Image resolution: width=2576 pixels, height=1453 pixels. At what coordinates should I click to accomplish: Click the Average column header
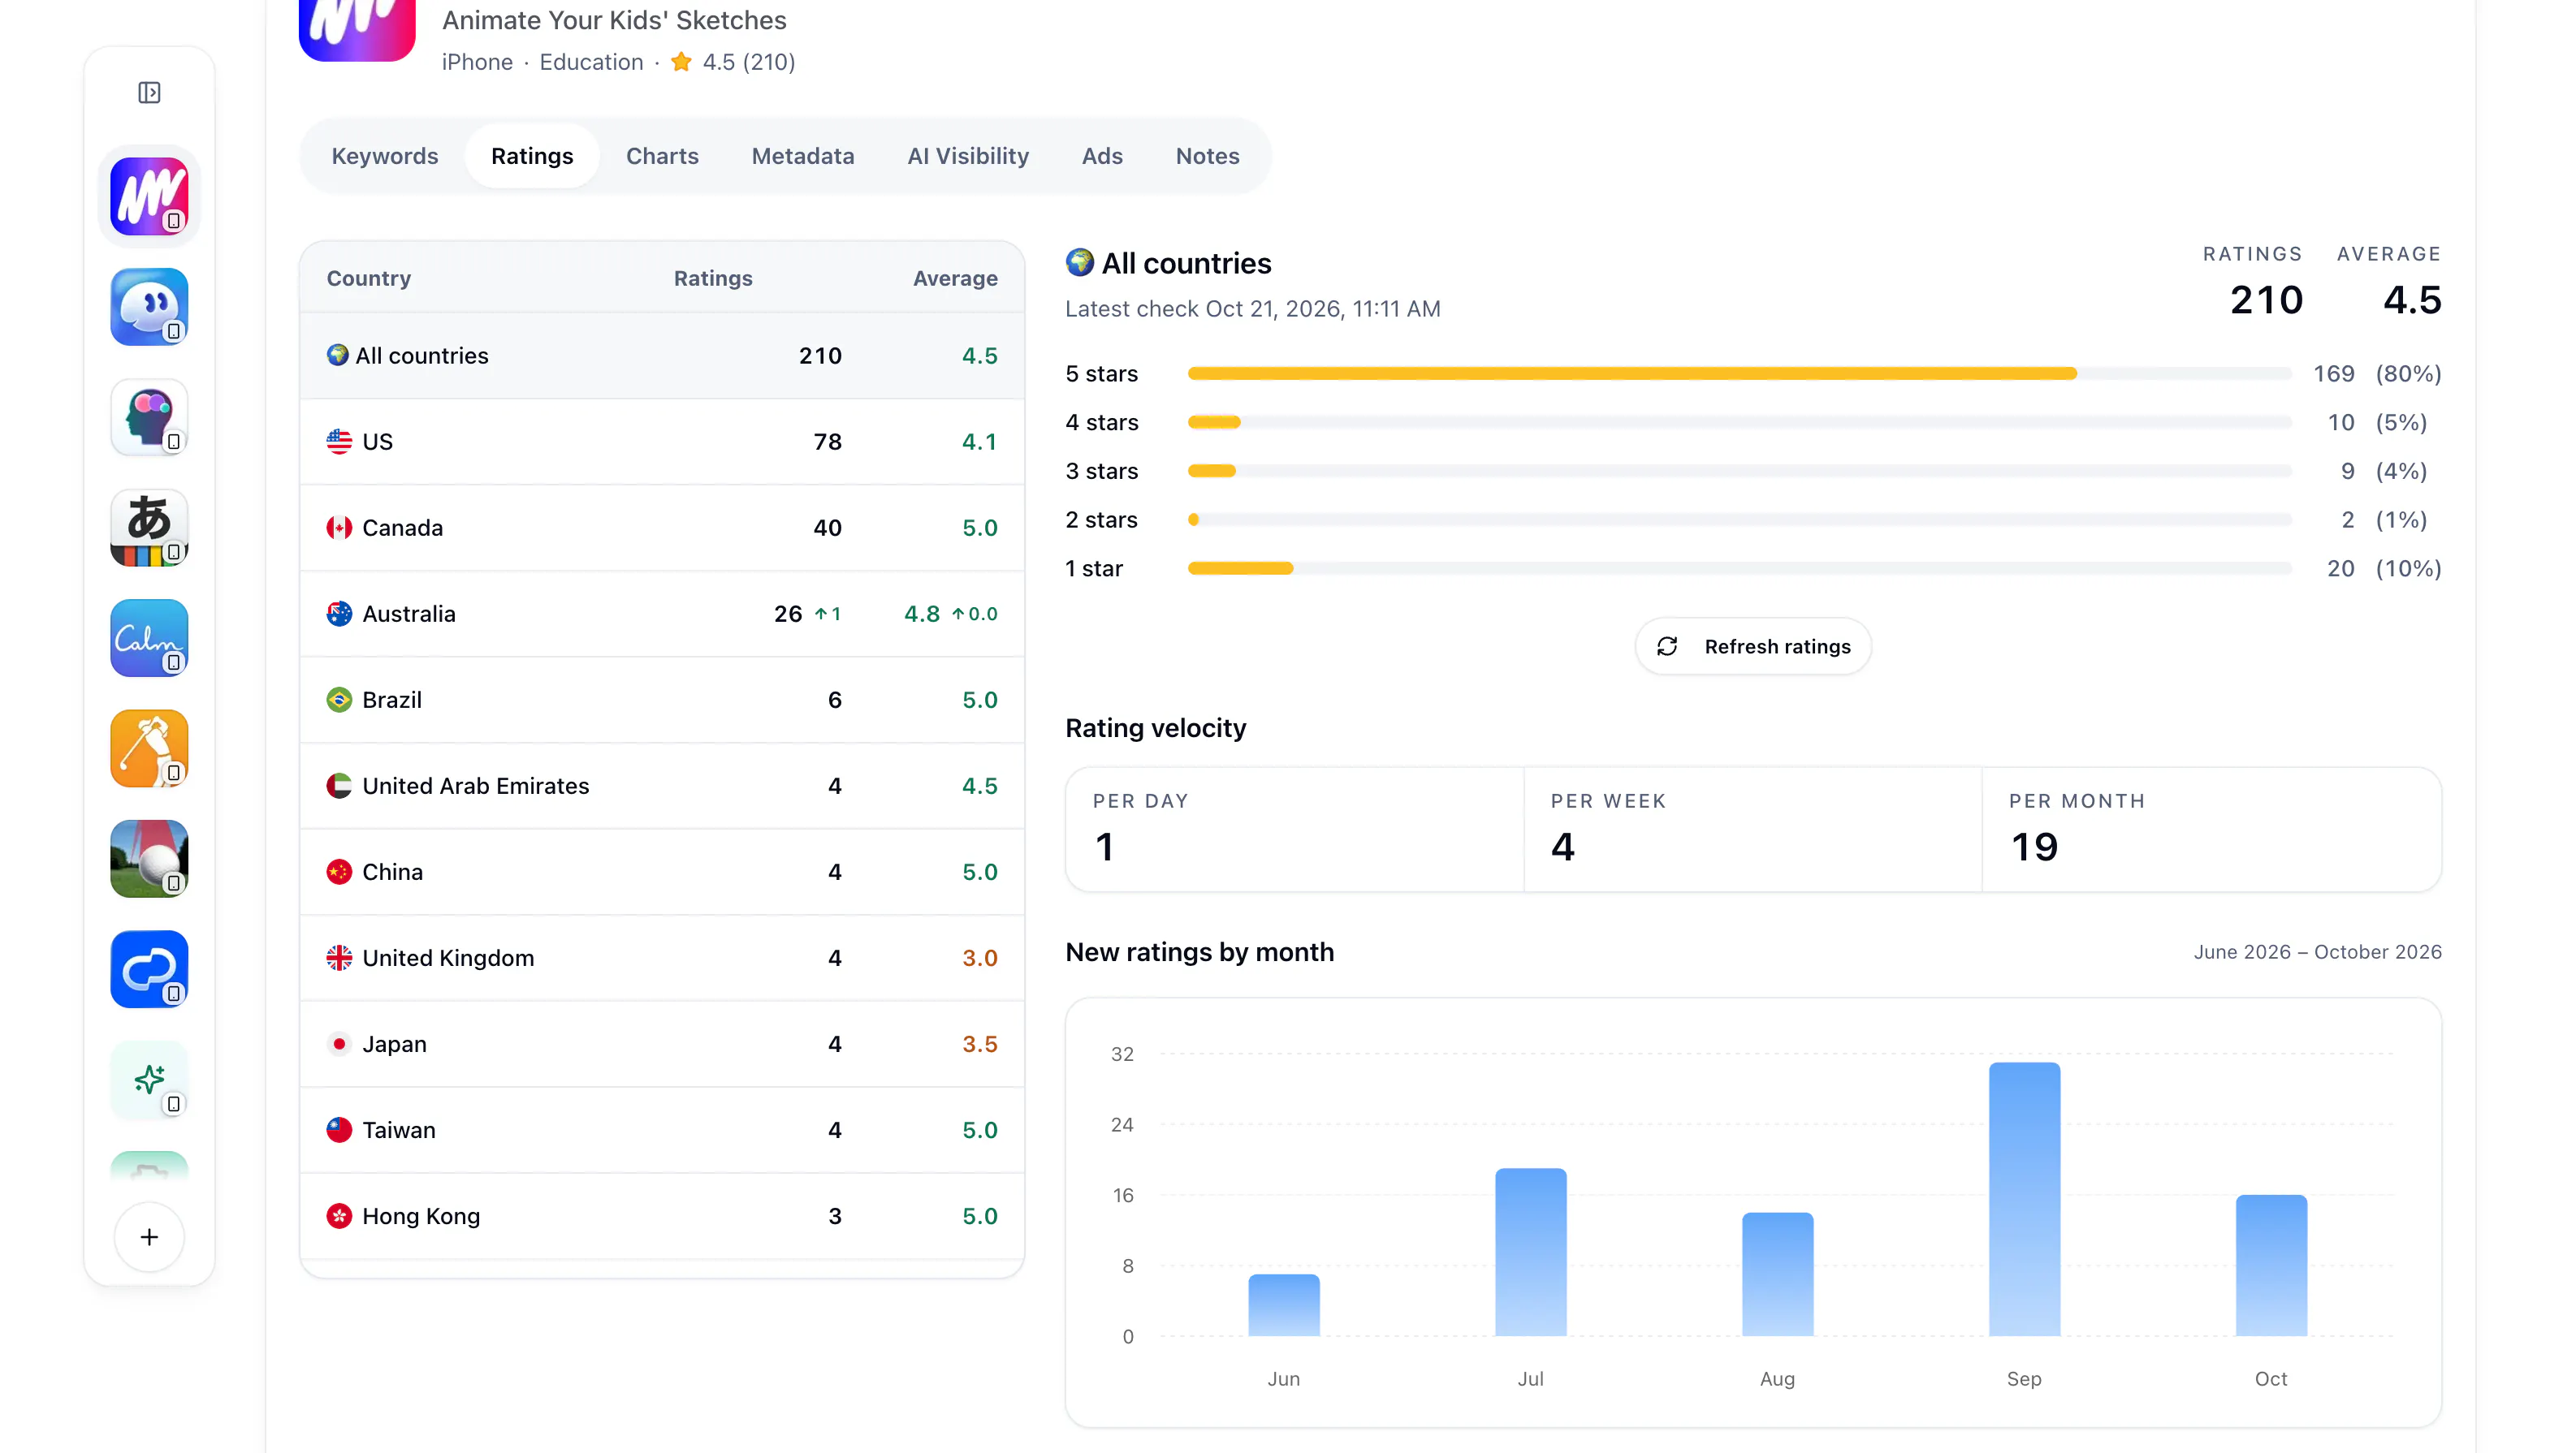tap(955, 278)
